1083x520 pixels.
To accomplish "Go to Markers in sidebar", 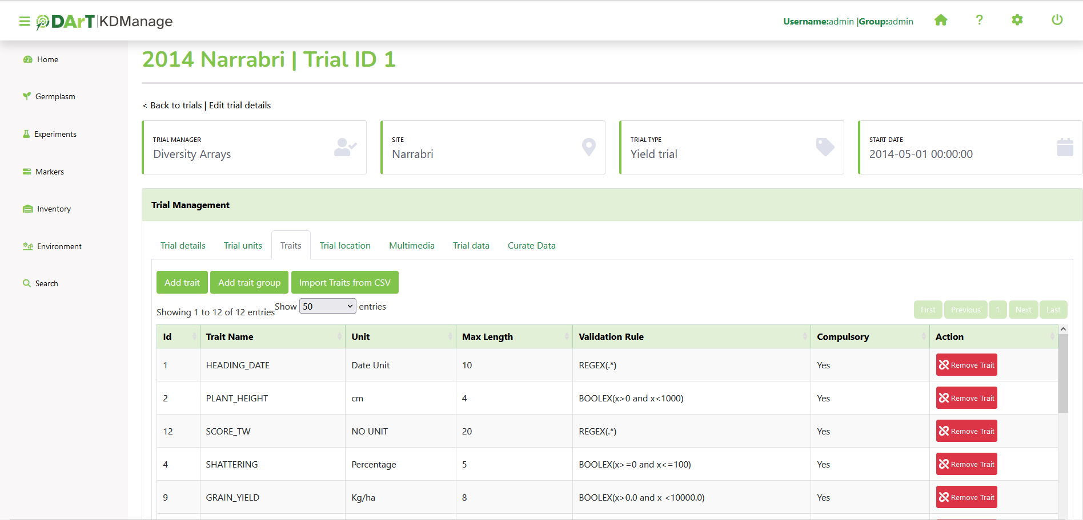I will (x=49, y=172).
